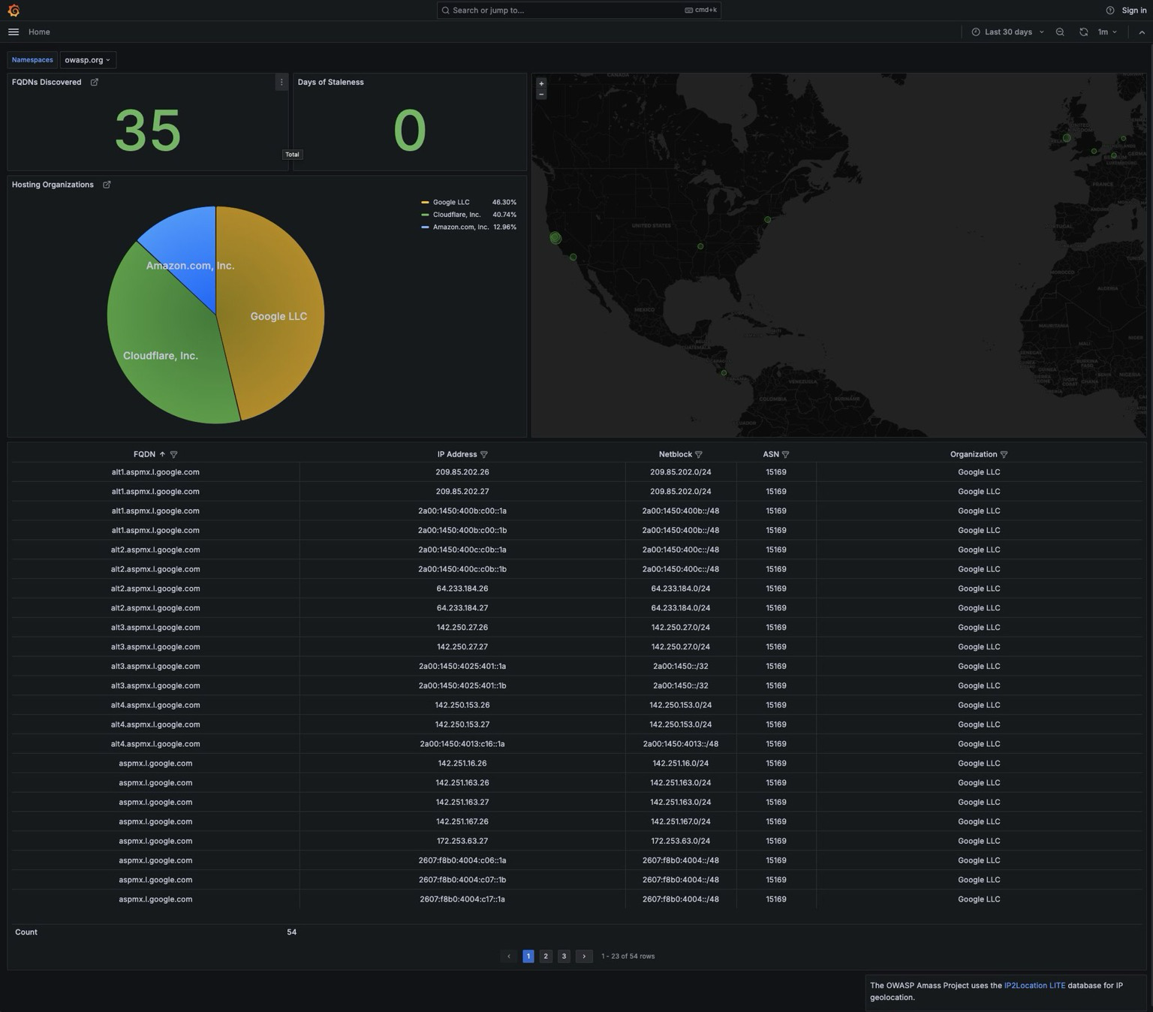Click the Netblock column header
This screenshot has width=1153, height=1012.
676,454
